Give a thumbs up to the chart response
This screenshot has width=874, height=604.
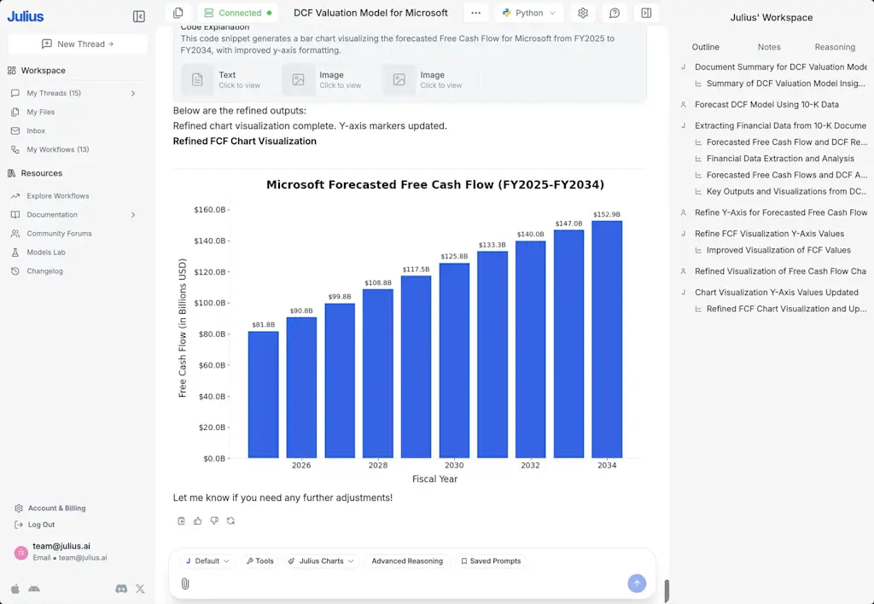point(197,520)
